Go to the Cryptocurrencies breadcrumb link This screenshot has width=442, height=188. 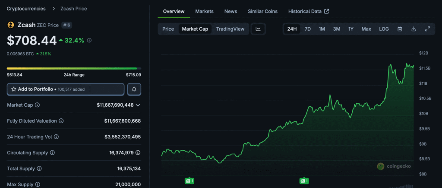click(x=26, y=9)
